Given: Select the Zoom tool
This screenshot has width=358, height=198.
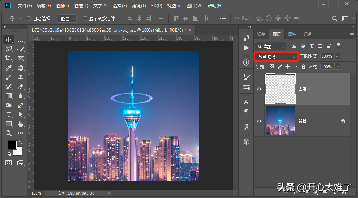Looking at the screenshot, I should pyautogui.click(x=9, y=133).
